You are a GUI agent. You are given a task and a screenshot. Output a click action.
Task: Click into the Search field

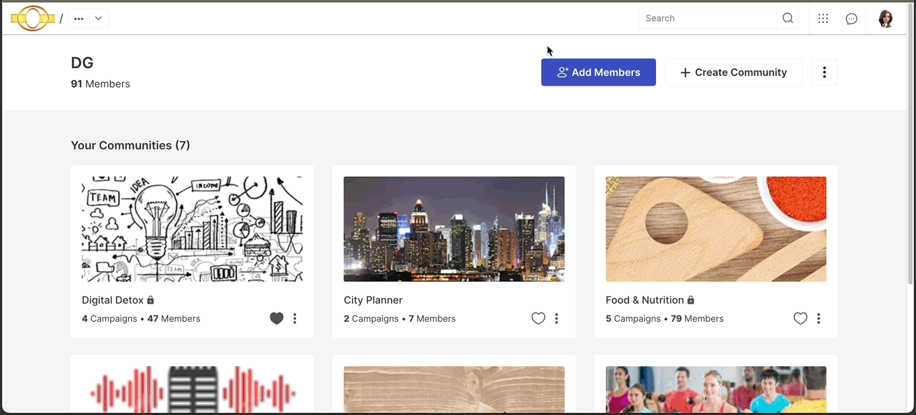point(708,19)
